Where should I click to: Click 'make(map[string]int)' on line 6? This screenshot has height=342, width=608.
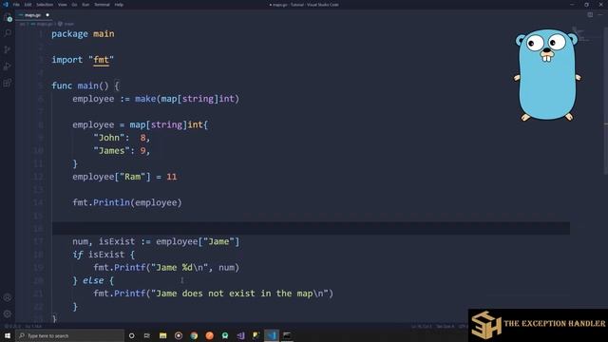pyautogui.click(x=187, y=99)
